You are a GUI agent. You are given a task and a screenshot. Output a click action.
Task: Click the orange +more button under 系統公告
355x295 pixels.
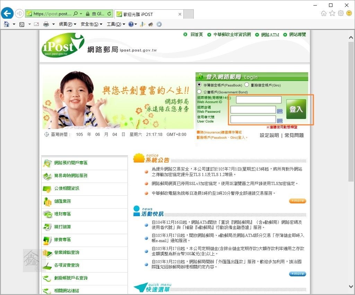coord(297,201)
